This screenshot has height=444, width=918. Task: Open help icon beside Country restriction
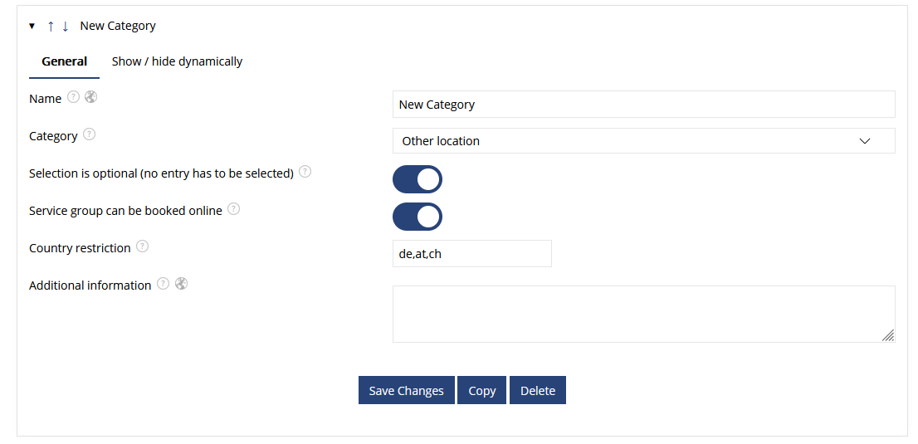[x=142, y=246]
